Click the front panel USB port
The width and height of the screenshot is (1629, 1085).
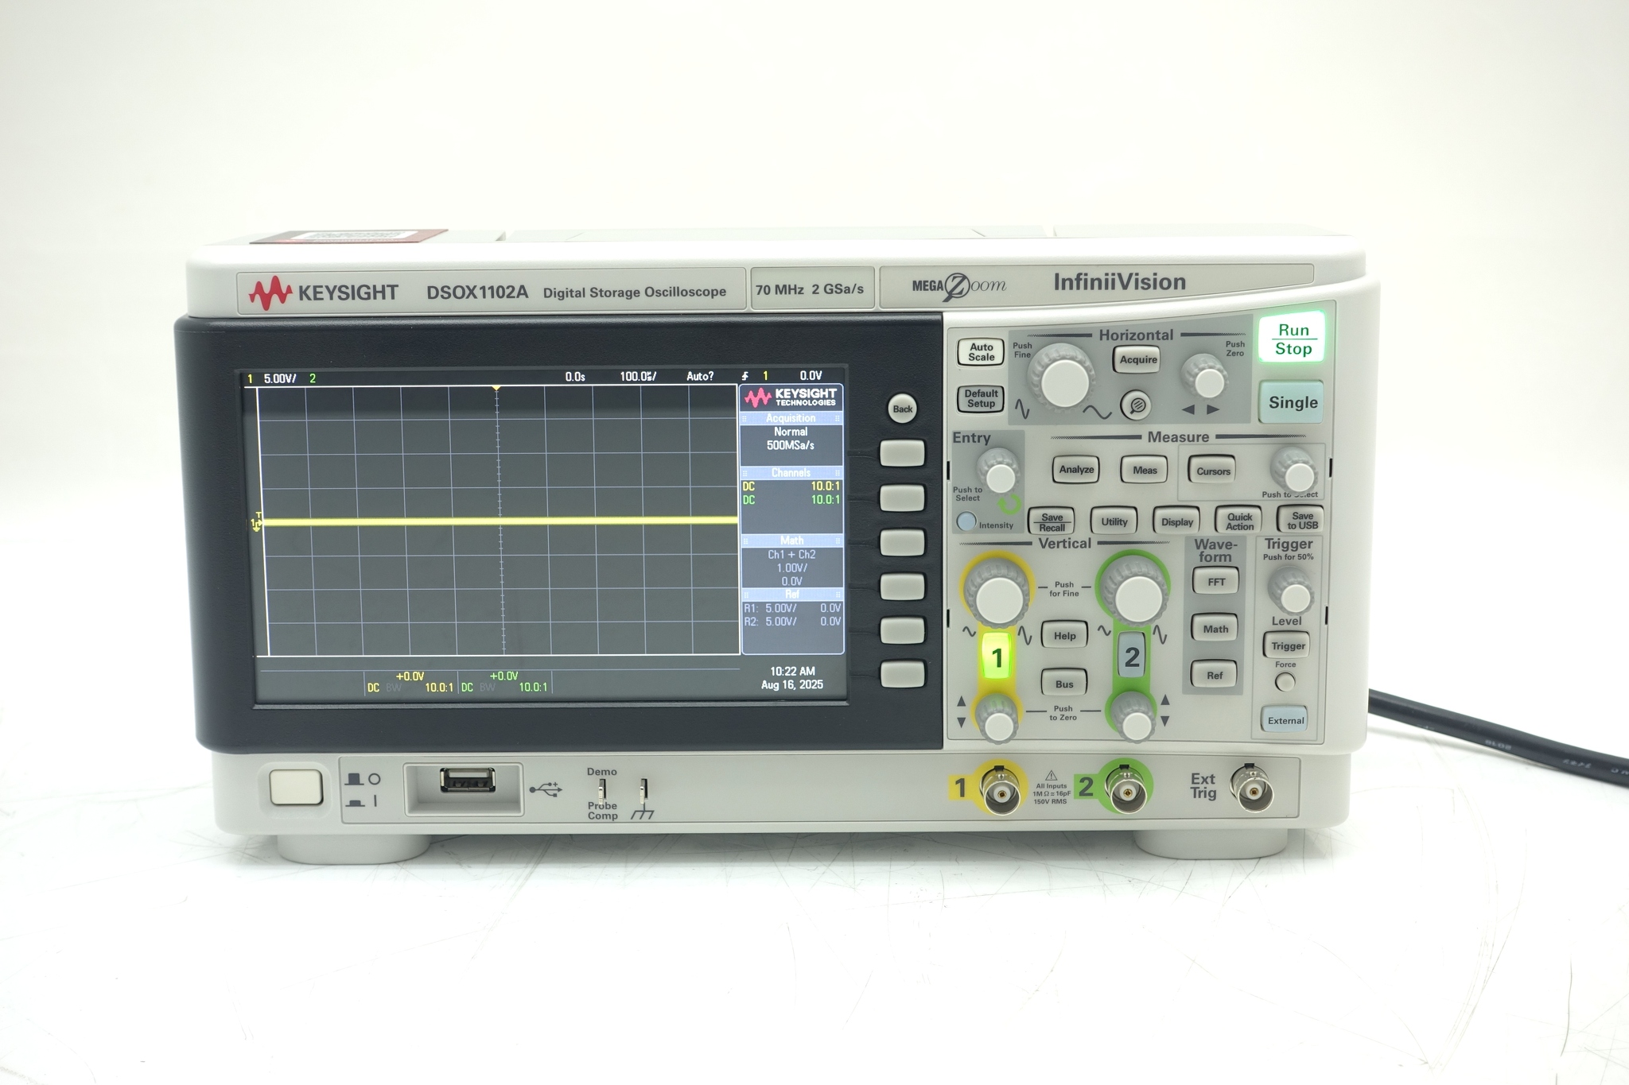(468, 781)
